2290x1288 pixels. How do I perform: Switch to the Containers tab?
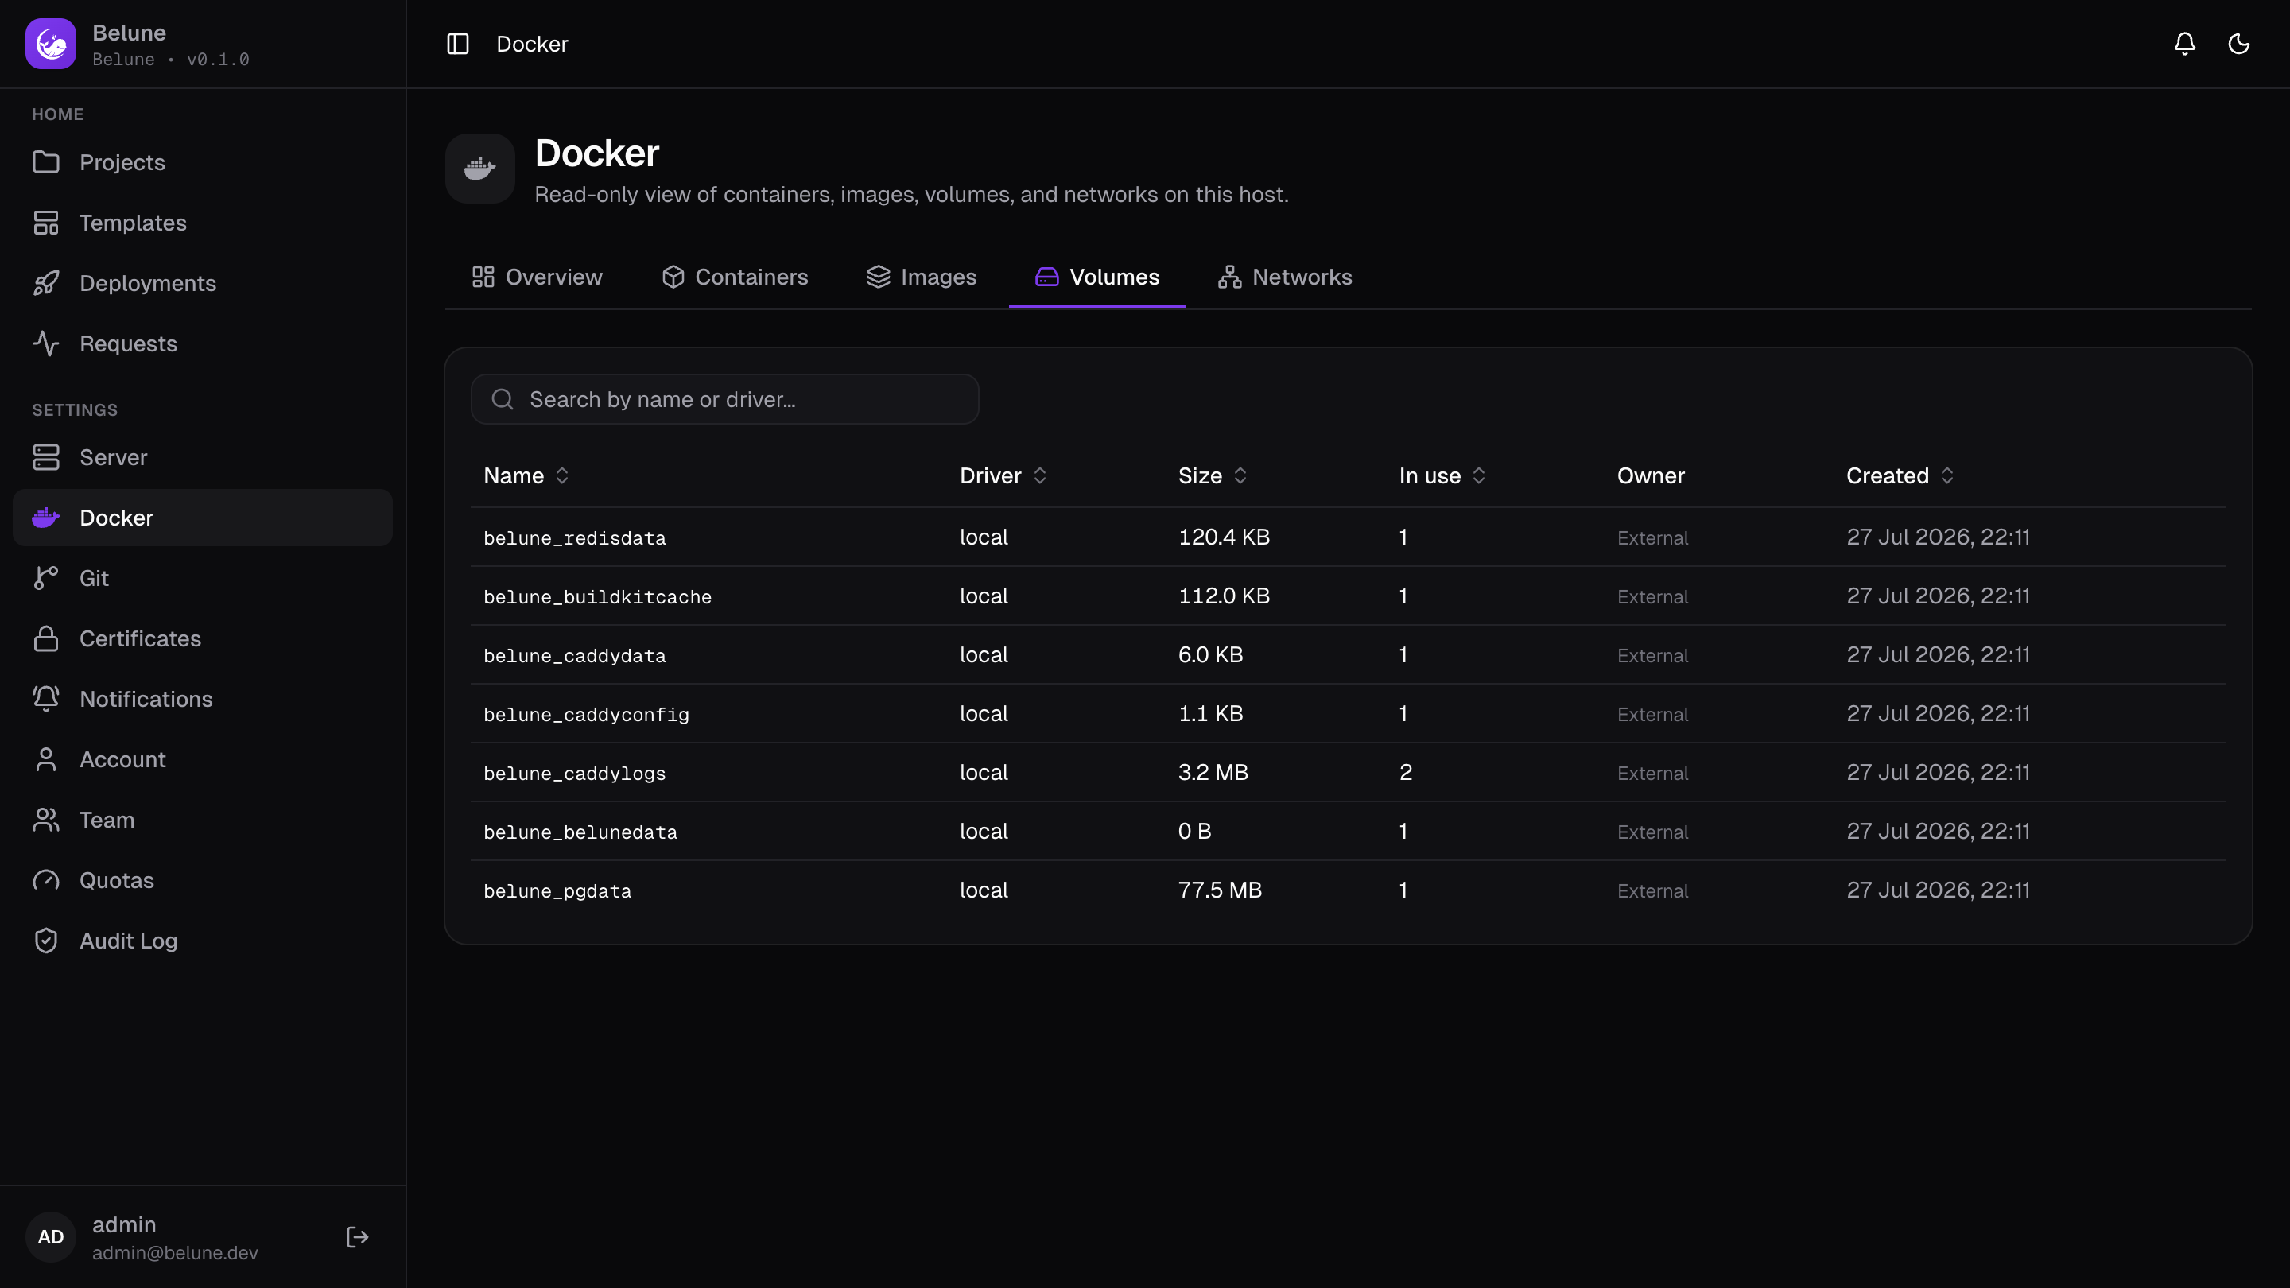736,277
